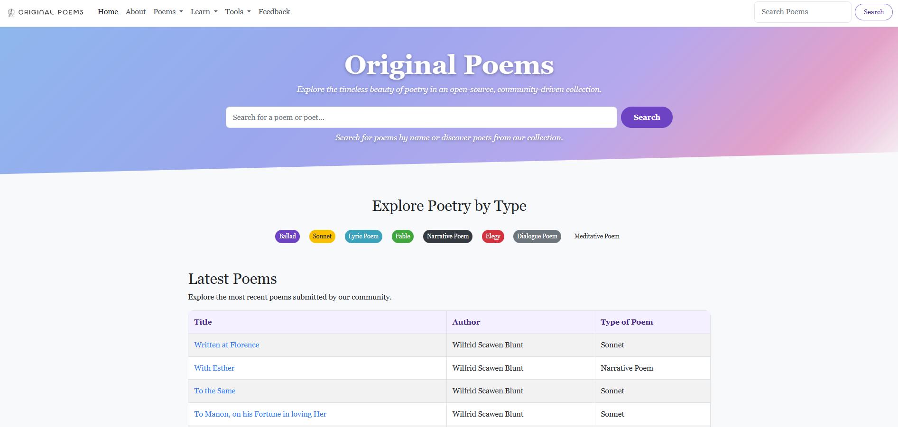View the poem 'With Esther'
Screen dimensions: 898x427
point(214,368)
